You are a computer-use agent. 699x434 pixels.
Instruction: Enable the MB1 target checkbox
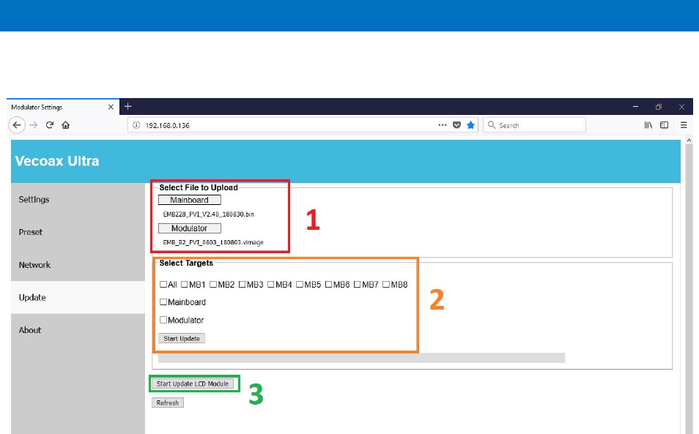point(185,285)
